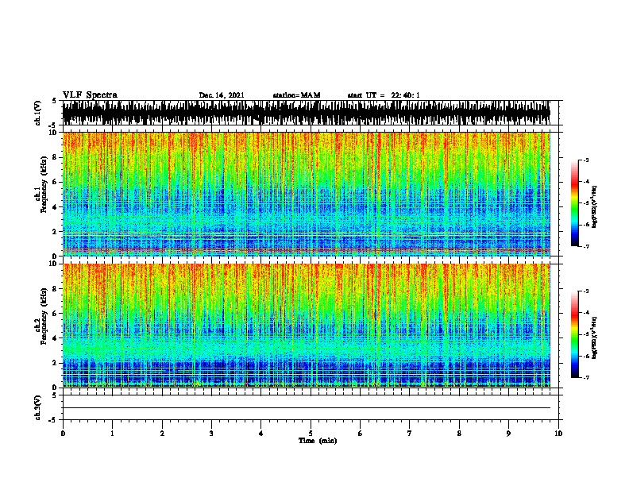This screenshot has width=629, height=486.
Task: Click the flat line in ch.3(V) panel
Action: (307, 408)
